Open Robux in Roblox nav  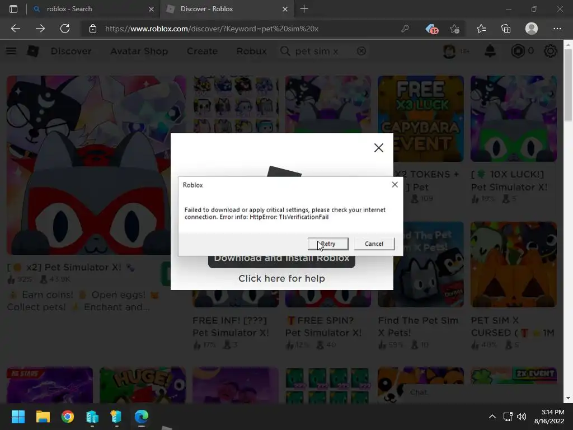(x=251, y=51)
